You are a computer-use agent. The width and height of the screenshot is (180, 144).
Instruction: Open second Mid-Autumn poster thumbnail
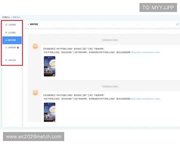[x=49, y=112]
